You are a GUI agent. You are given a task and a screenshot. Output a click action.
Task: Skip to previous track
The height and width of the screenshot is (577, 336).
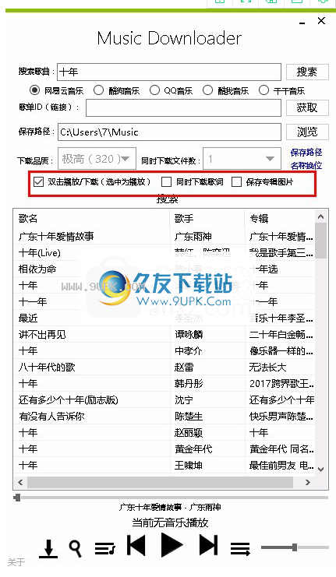coord(136,545)
